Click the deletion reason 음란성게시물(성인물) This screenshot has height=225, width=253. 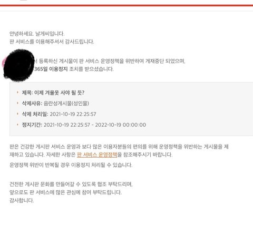(x=66, y=104)
